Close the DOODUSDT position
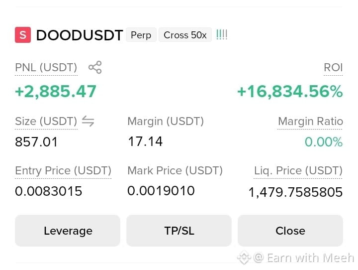Screen dimensions: 358x270 click(290, 231)
